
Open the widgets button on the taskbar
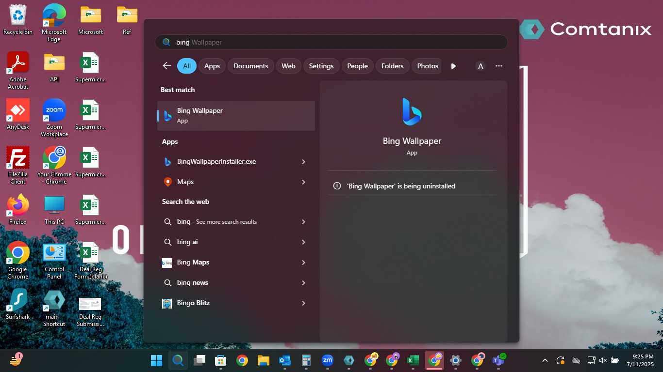tap(17, 360)
